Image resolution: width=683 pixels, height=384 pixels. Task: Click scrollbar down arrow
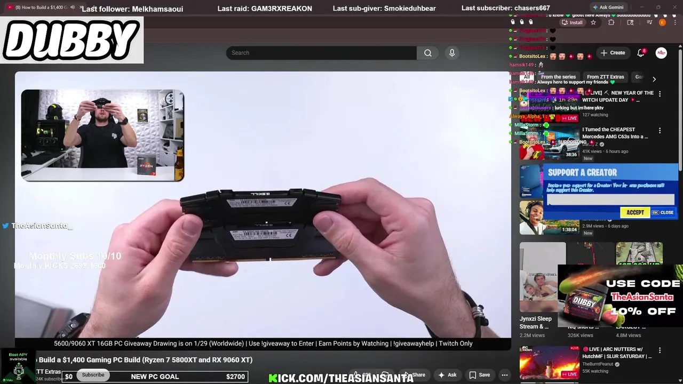[x=680, y=380]
